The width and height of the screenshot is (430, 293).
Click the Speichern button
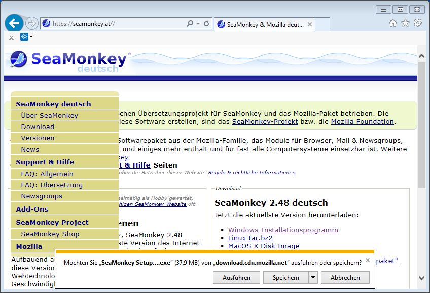286,278
